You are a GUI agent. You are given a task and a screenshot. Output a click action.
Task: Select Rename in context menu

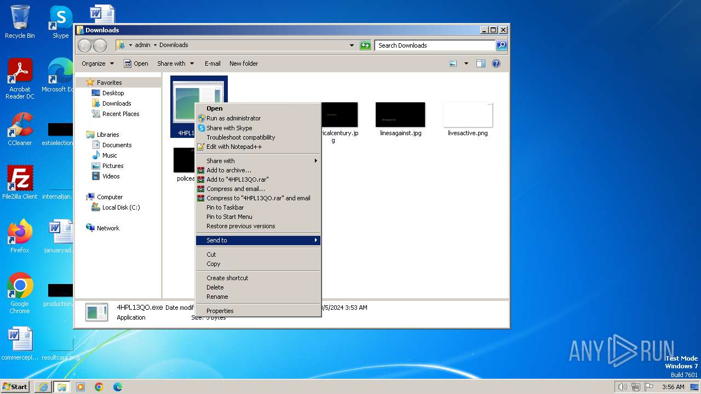tap(258, 297)
